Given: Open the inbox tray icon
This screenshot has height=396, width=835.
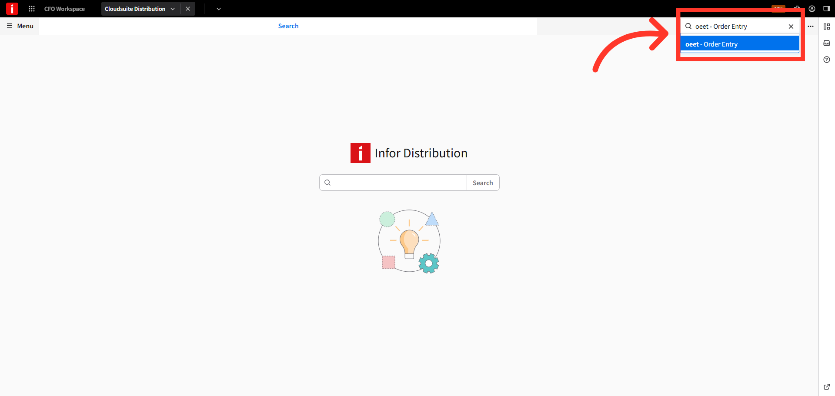Looking at the screenshot, I should click(x=827, y=43).
